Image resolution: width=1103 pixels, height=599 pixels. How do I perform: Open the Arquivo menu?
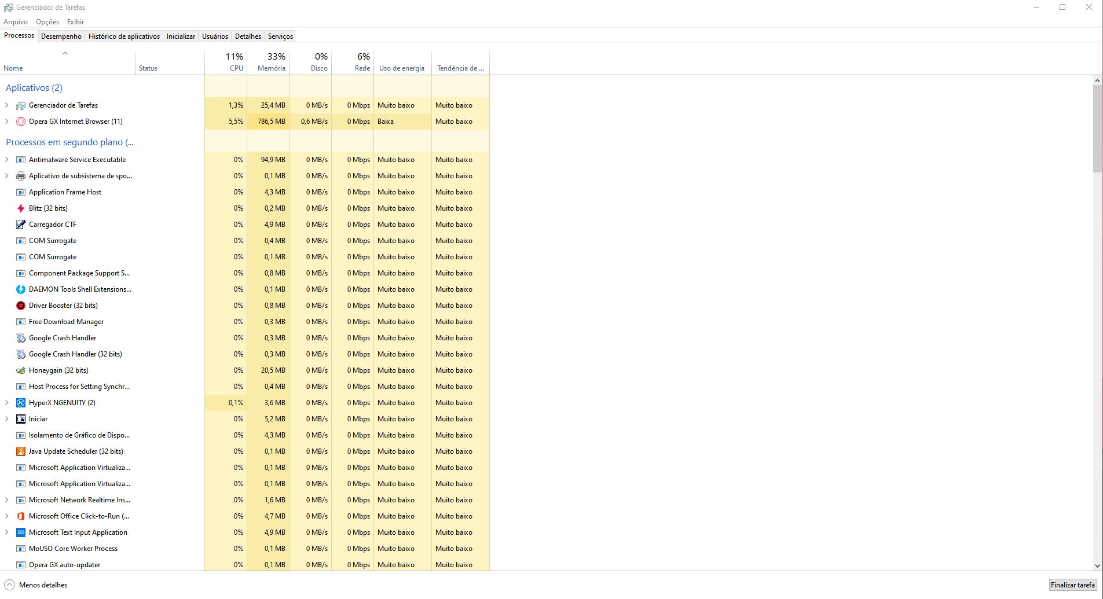(x=16, y=22)
